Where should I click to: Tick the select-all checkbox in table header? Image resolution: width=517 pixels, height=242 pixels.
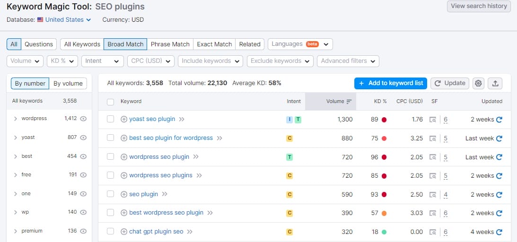[x=111, y=102]
